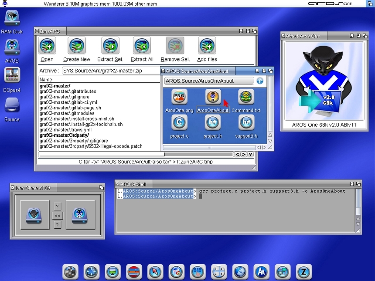Click the upper ? button in Icon Clone
This screenshot has height=281, width=375.
[x=57, y=207]
